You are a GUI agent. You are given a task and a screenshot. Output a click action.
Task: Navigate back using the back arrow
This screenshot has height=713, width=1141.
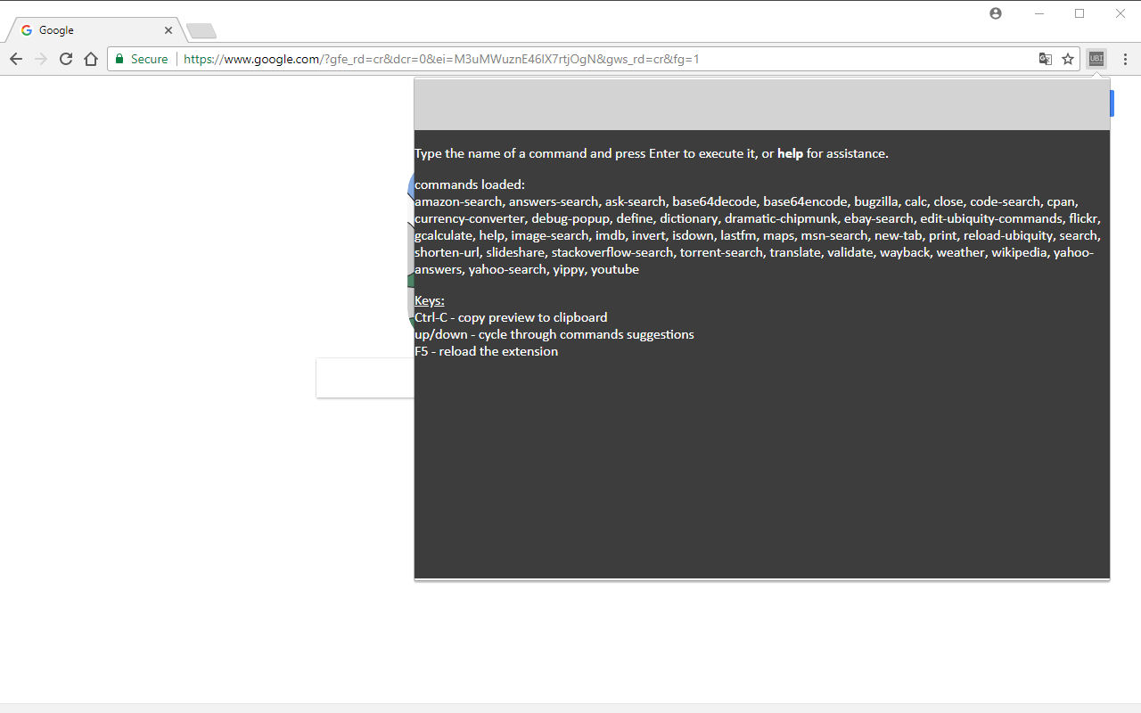coord(16,59)
